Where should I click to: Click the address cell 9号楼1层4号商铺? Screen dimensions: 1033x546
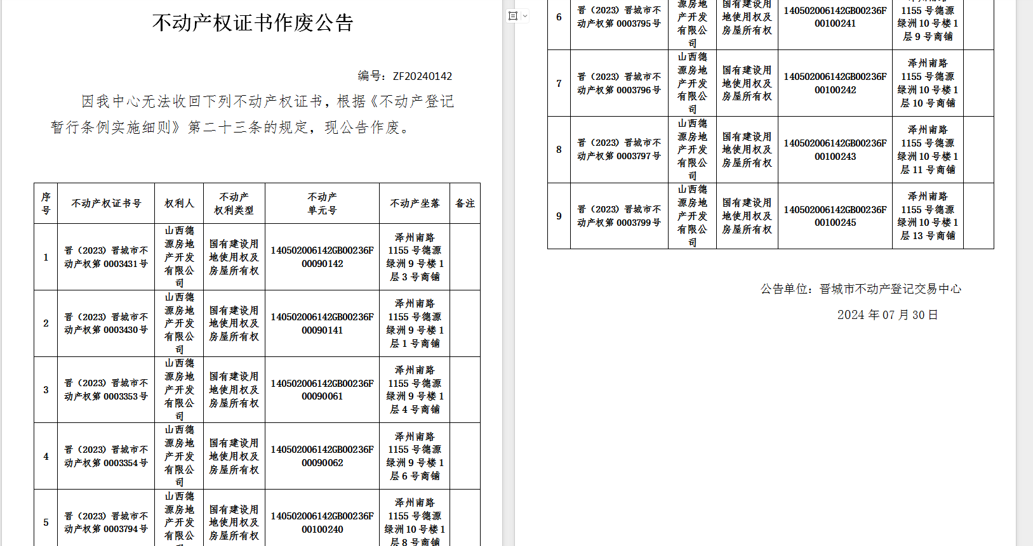coord(415,389)
